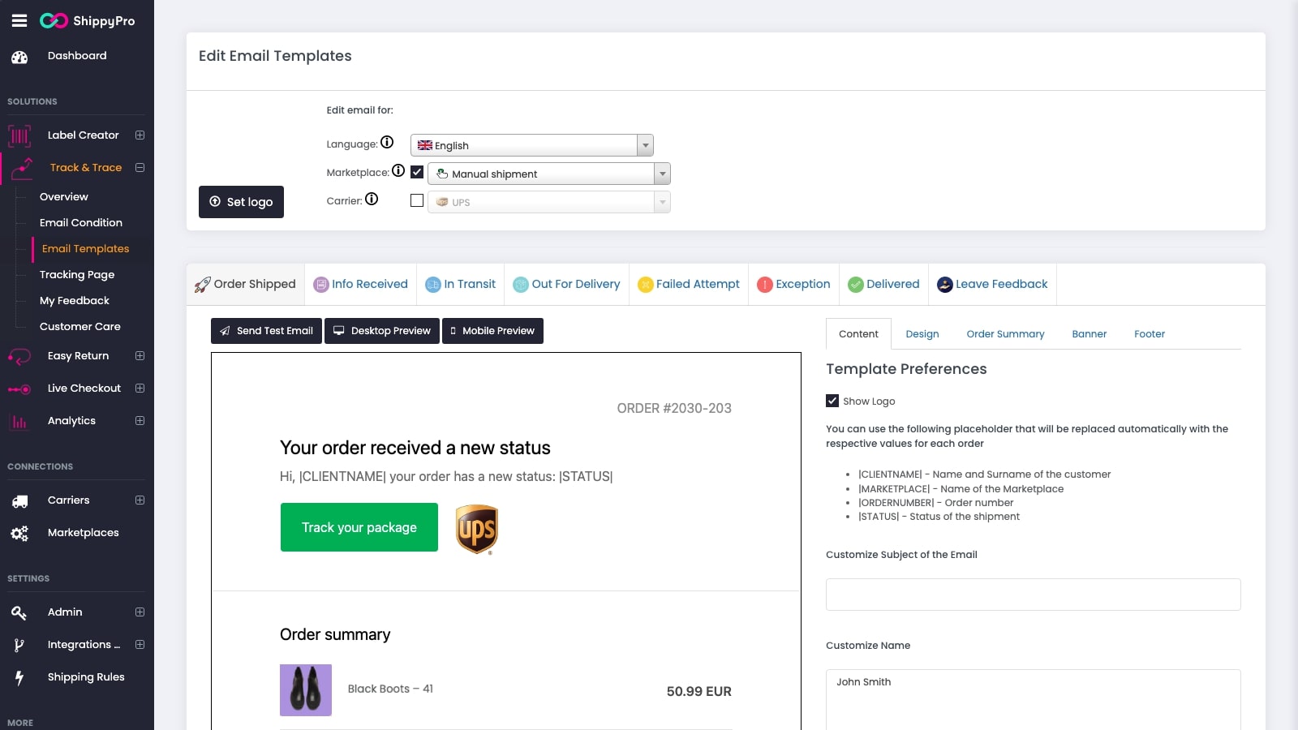This screenshot has height=730, width=1298.
Task: Toggle the Show Logo checkbox
Action: click(832, 401)
